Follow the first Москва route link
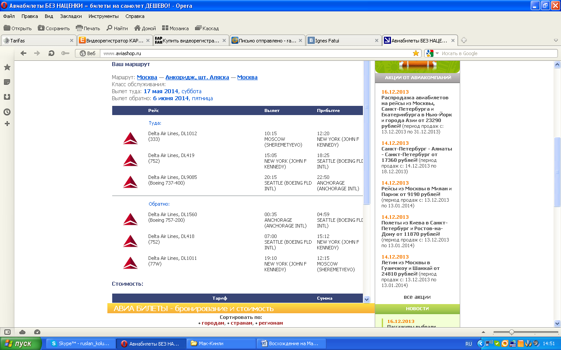The width and height of the screenshot is (561, 350). coord(147,77)
